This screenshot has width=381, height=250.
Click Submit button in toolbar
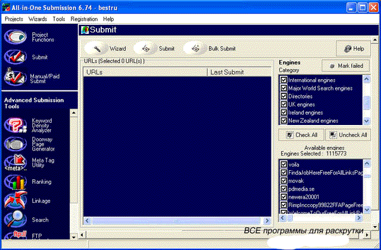[155, 49]
